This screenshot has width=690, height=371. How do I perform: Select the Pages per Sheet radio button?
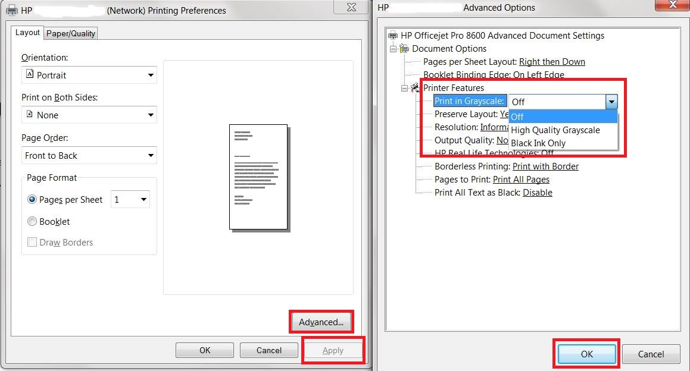tap(32, 200)
